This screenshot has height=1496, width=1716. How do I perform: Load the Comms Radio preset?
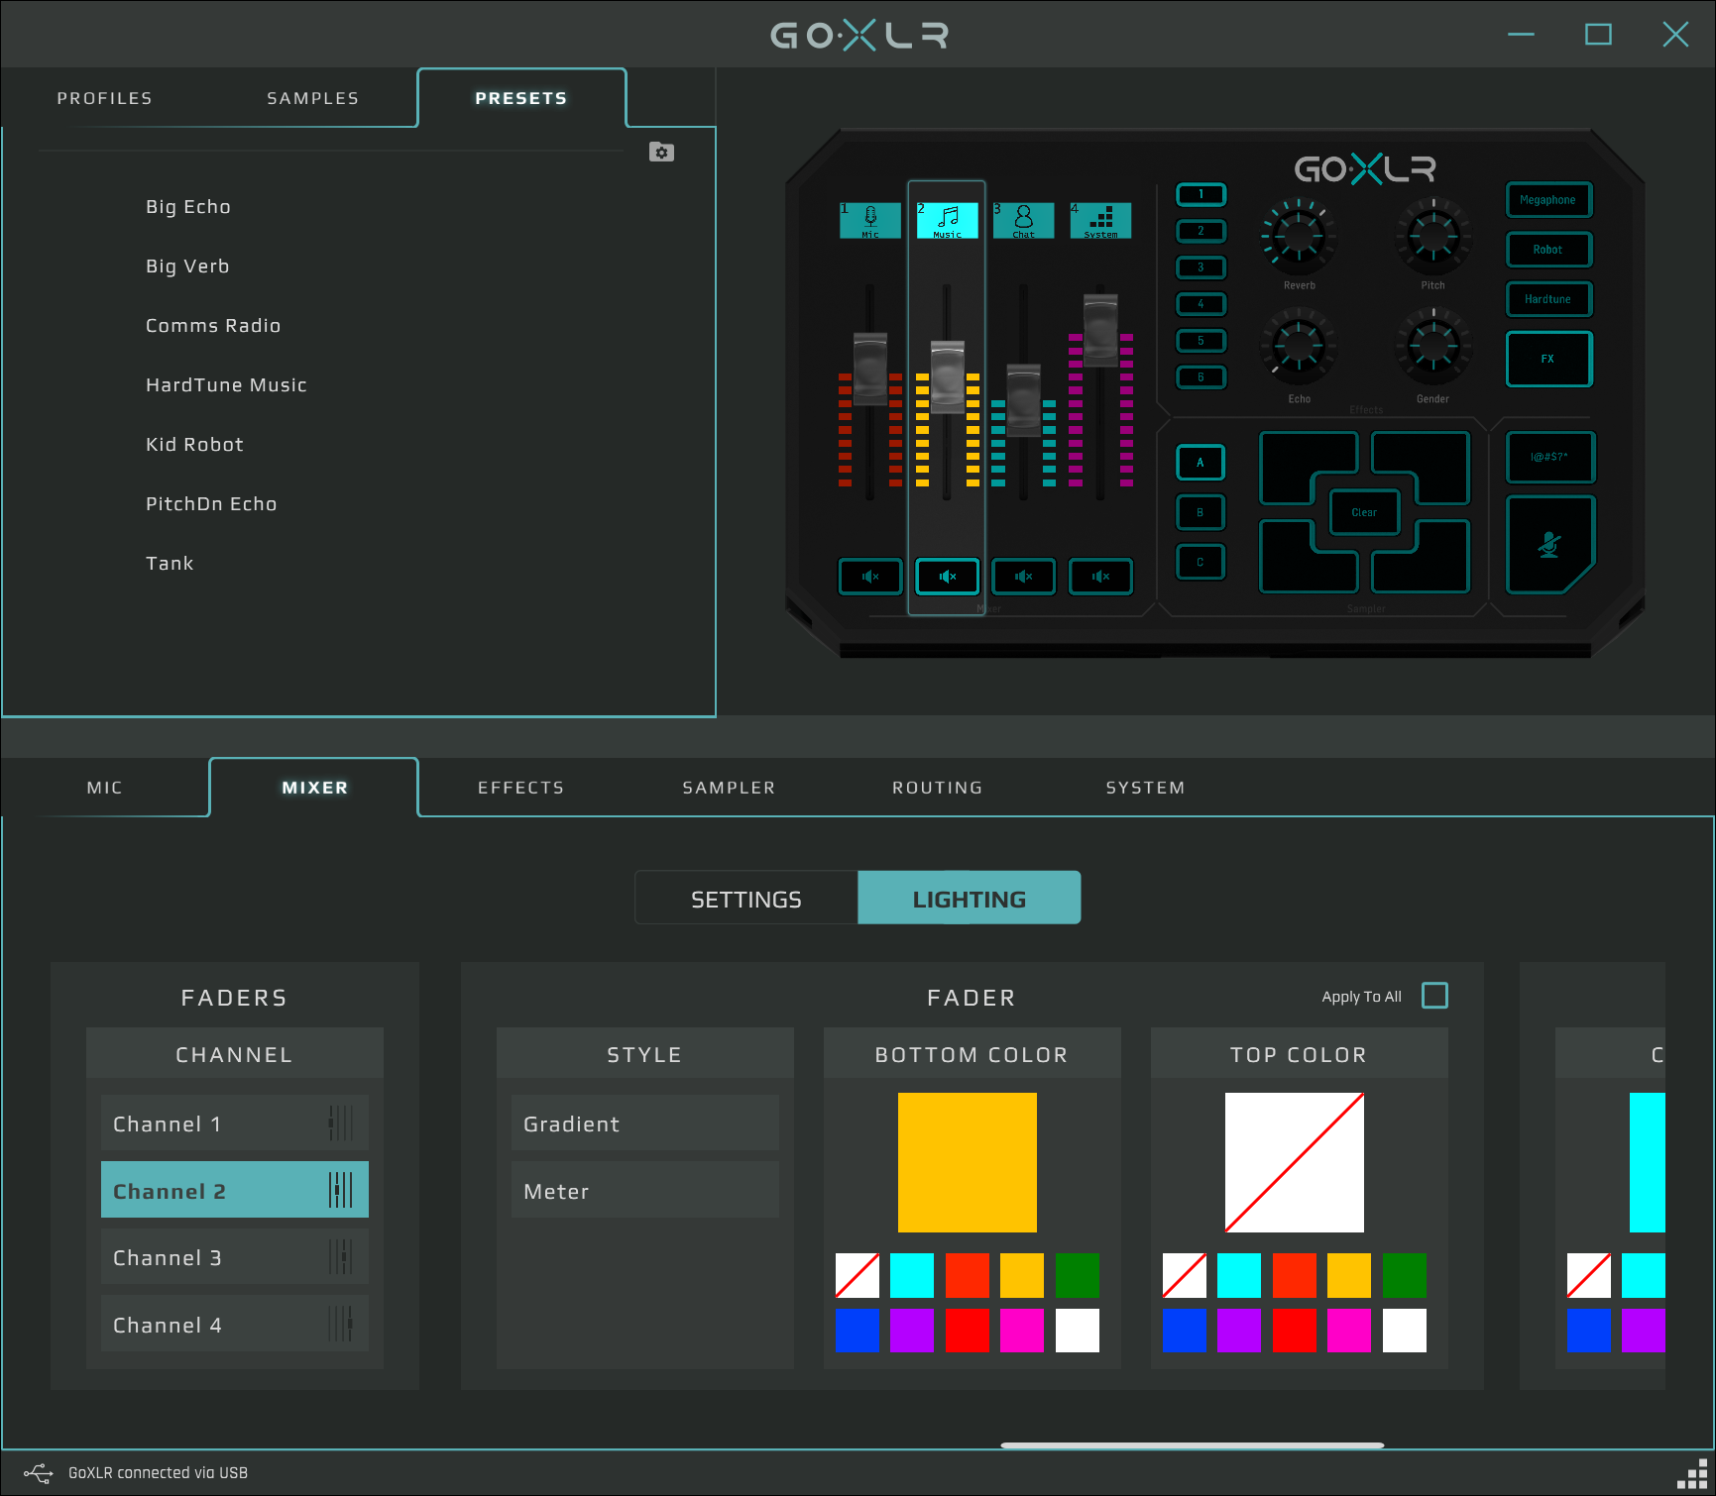pos(213,326)
